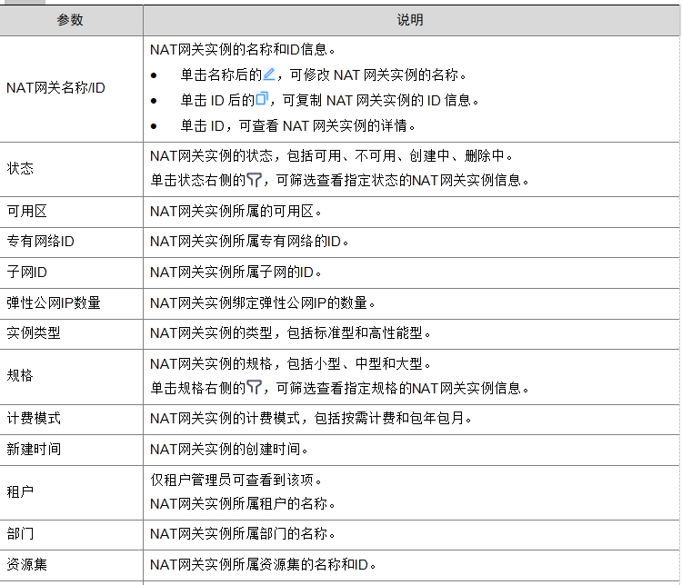Click text NAT网关实例的名称和ID信息。
This screenshot has width=682, height=585.
[243, 50]
